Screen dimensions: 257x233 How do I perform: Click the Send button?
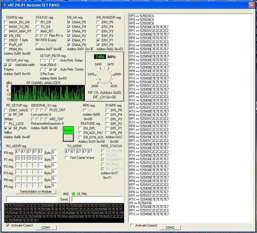coord(64,200)
